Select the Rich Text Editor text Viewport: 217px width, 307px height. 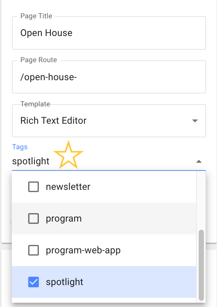pos(54,121)
